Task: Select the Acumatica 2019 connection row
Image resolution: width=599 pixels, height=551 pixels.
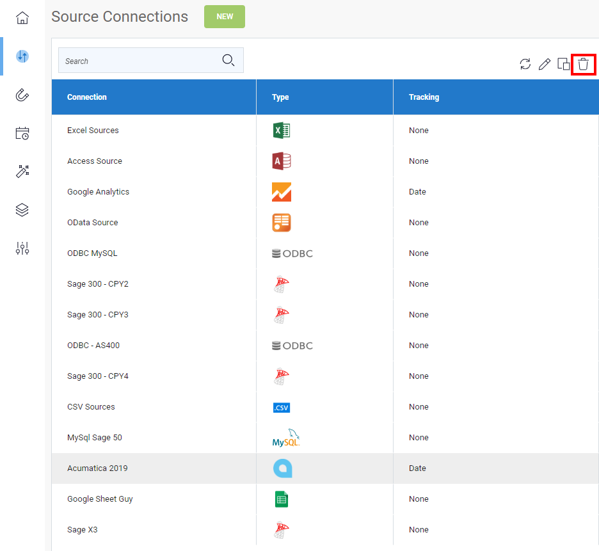Action: pyautogui.click(x=97, y=468)
